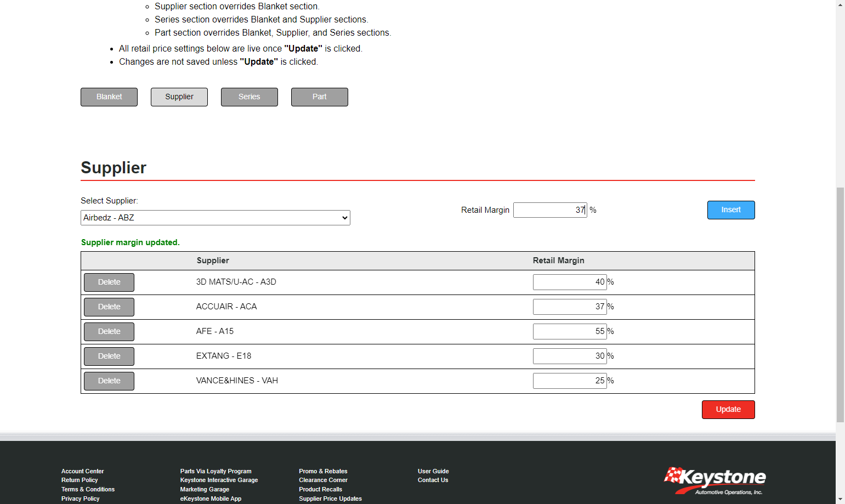845x504 pixels.
Task: Click the scrollbar up arrow
Action: 840,4
